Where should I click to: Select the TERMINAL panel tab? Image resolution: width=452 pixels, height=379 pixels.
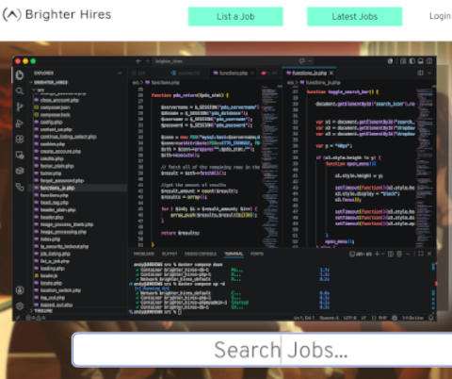click(x=234, y=254)
